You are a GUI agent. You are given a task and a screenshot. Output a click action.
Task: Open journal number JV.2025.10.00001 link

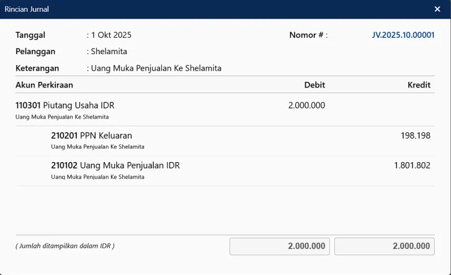[403, 35]
